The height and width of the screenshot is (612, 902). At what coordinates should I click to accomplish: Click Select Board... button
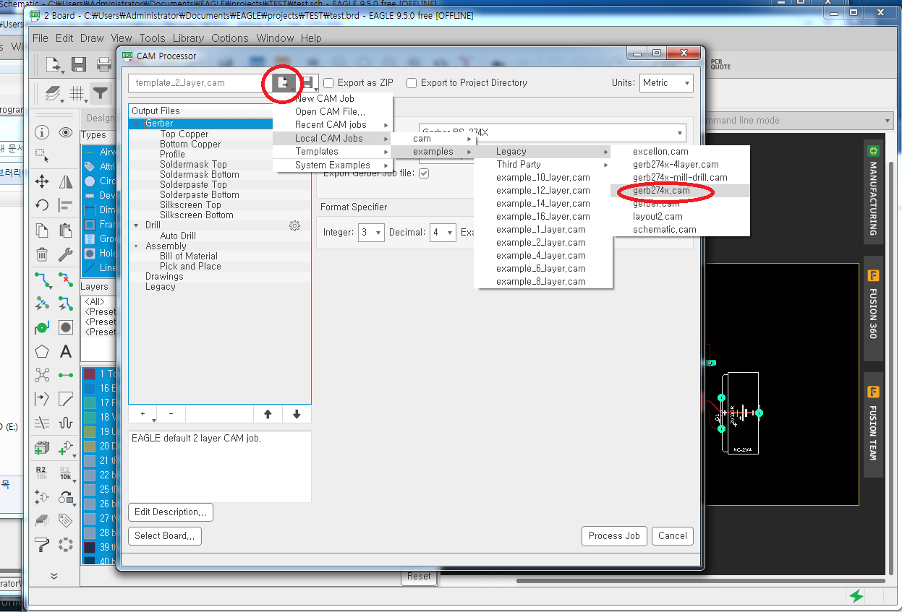(x=165, y=536)
